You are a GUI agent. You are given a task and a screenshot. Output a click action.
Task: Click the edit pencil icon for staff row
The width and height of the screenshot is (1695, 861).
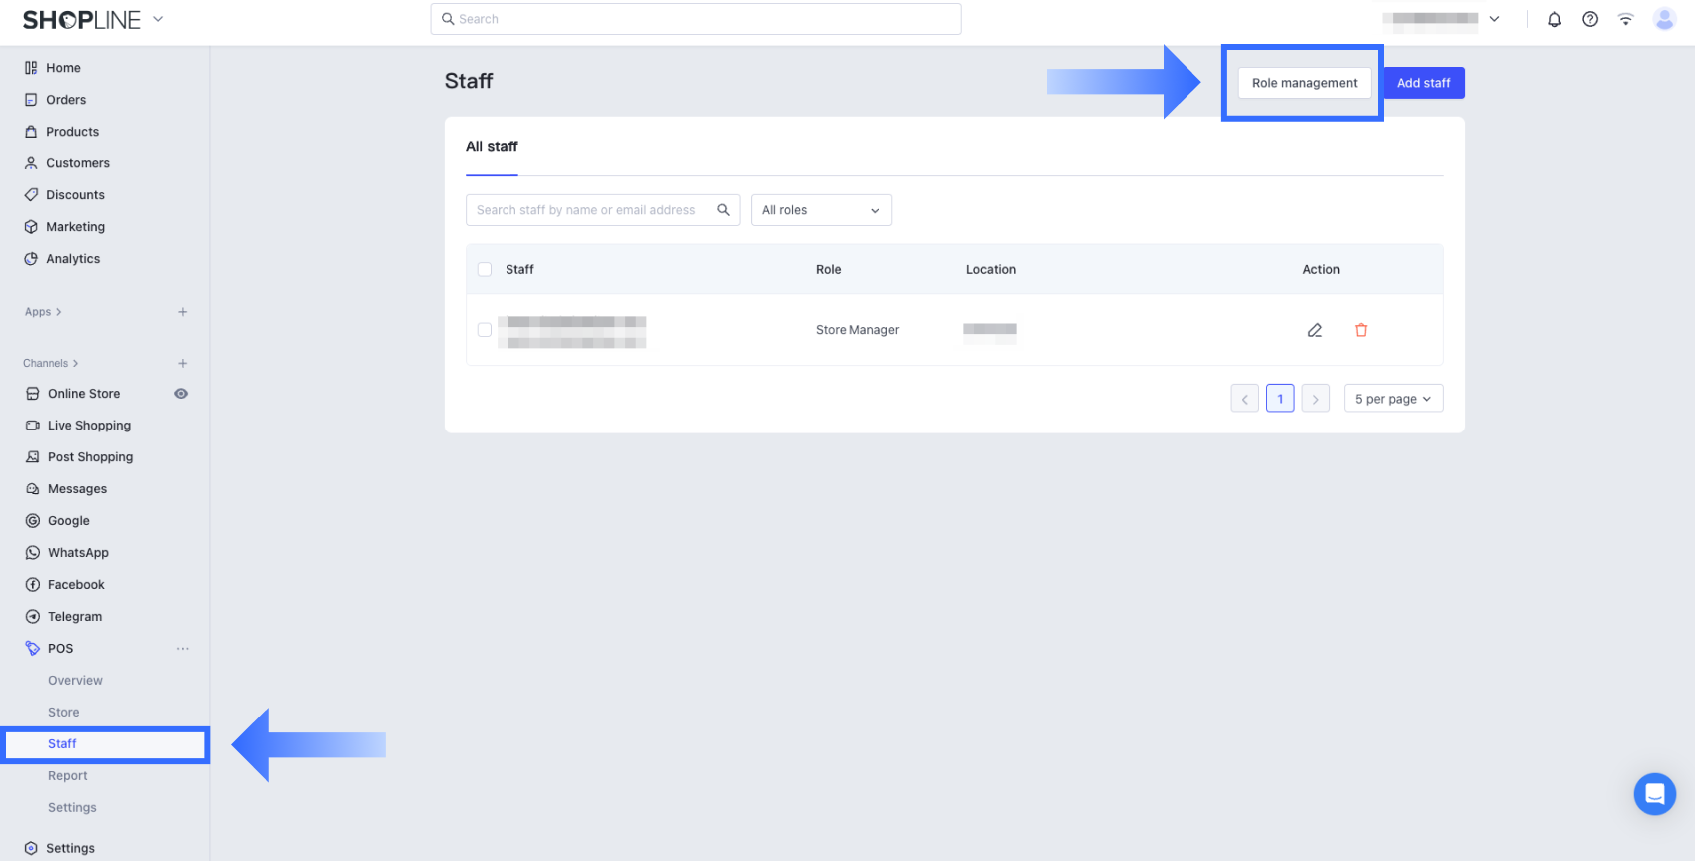point(1315,330)
